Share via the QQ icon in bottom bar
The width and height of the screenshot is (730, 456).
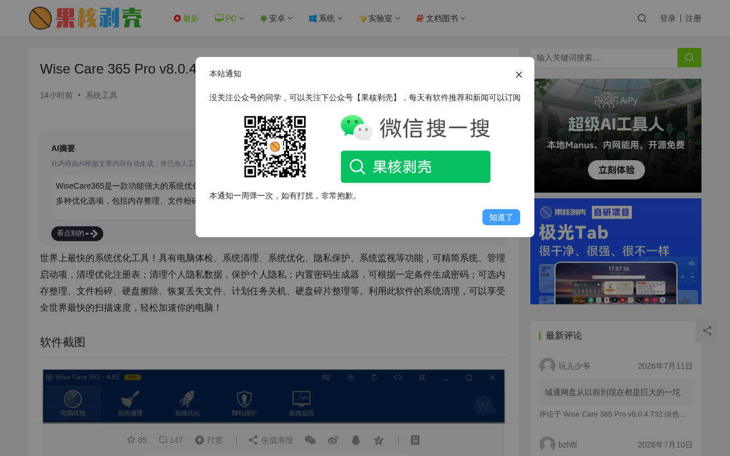click(x=356, y=440)
